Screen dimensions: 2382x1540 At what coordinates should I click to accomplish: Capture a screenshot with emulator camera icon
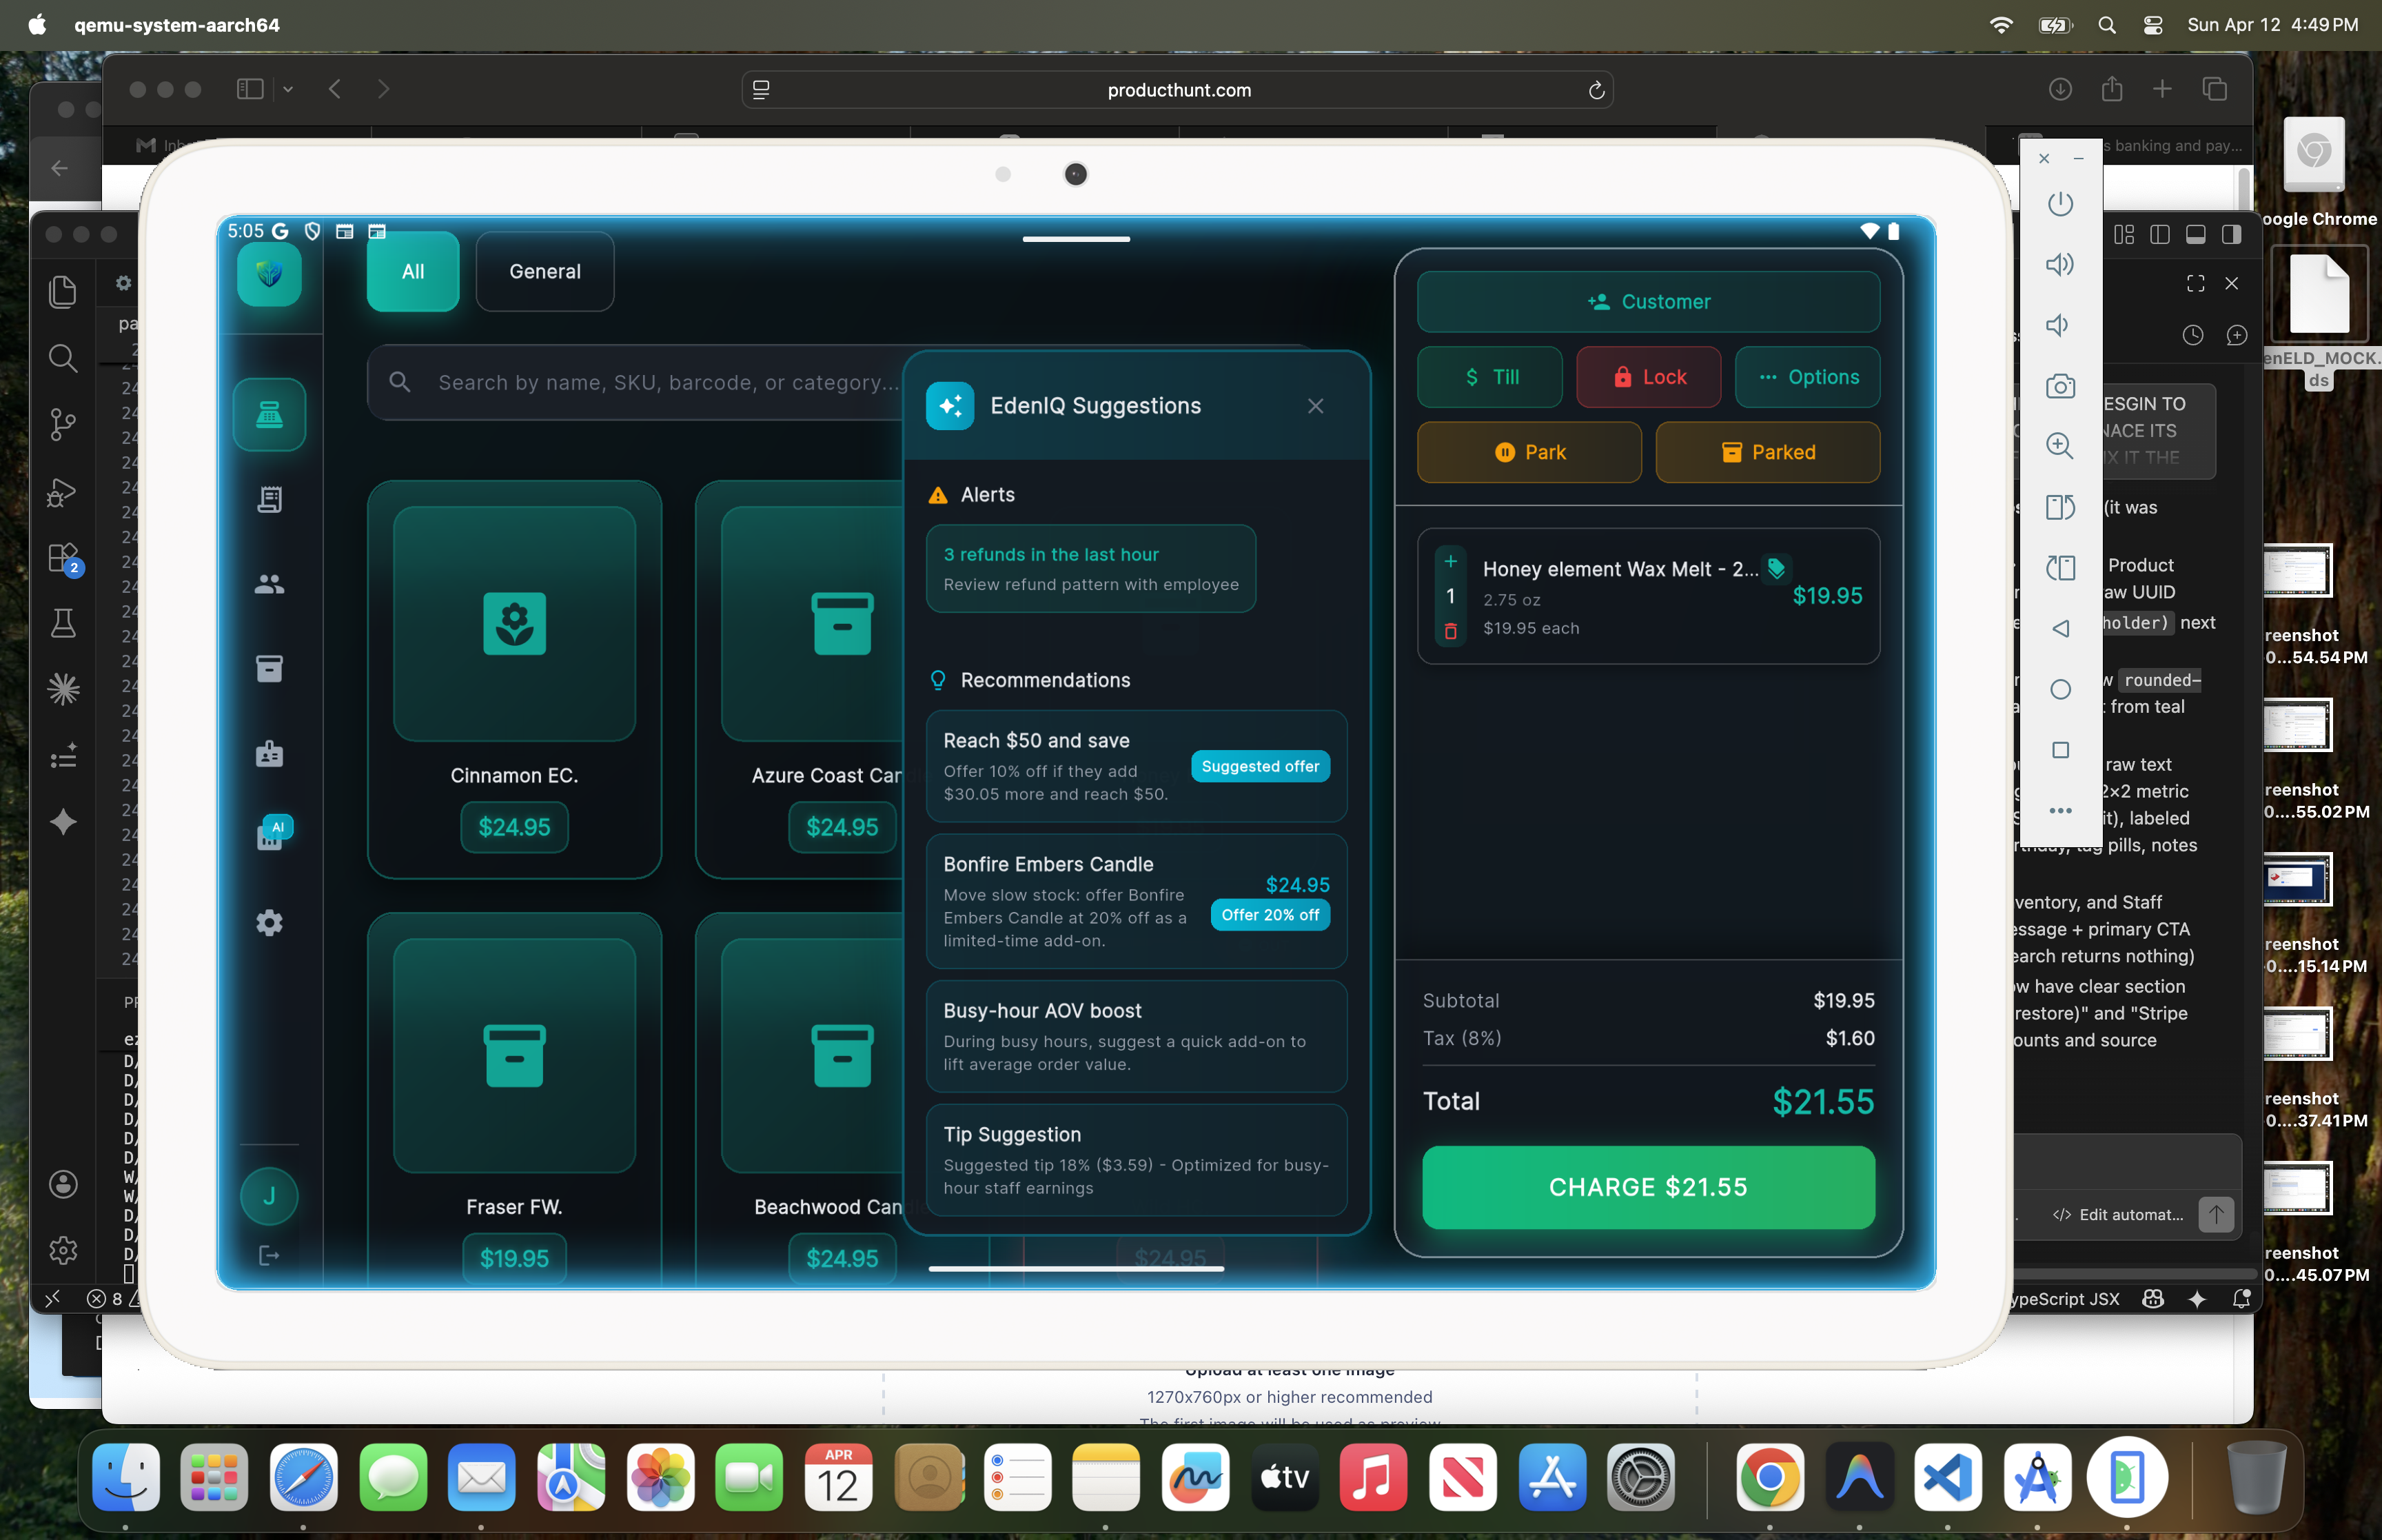(2061, 386)
